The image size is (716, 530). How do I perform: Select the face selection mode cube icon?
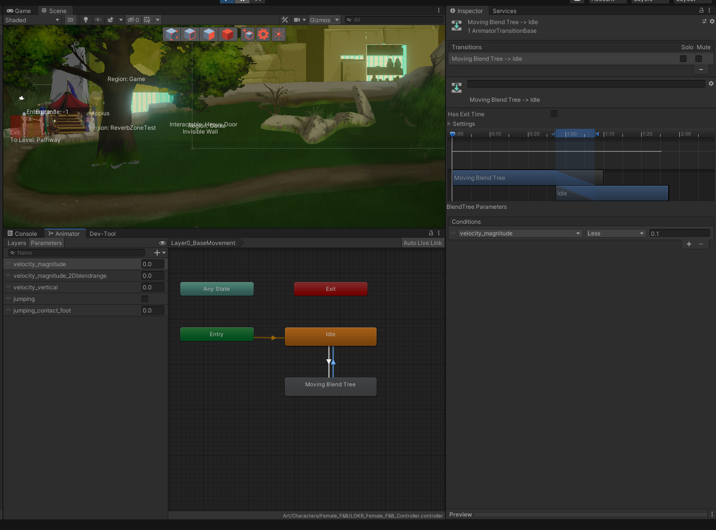209,34
